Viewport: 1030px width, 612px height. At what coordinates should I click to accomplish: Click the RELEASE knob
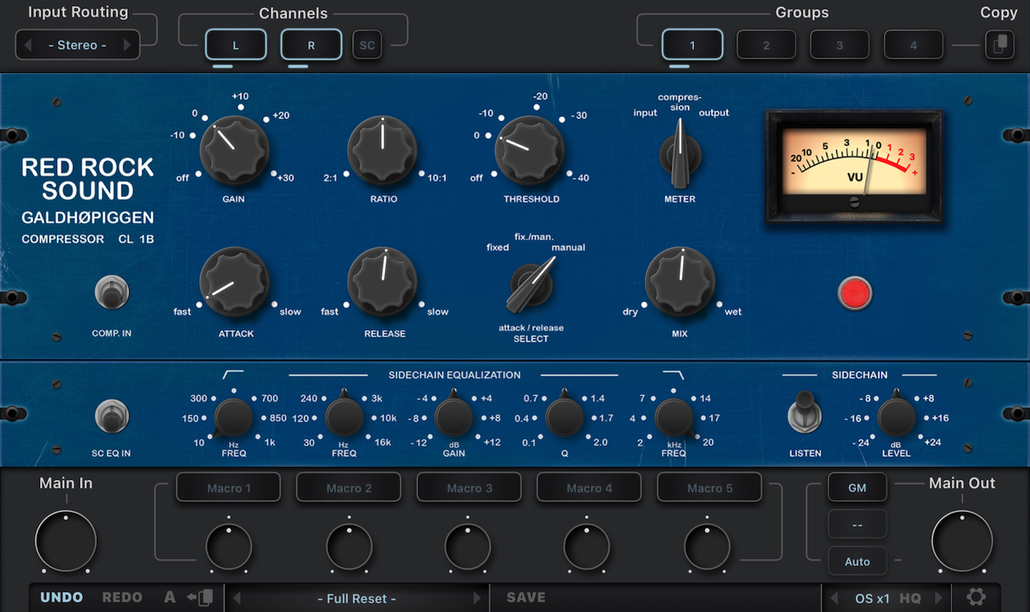[x=382, y=282]
